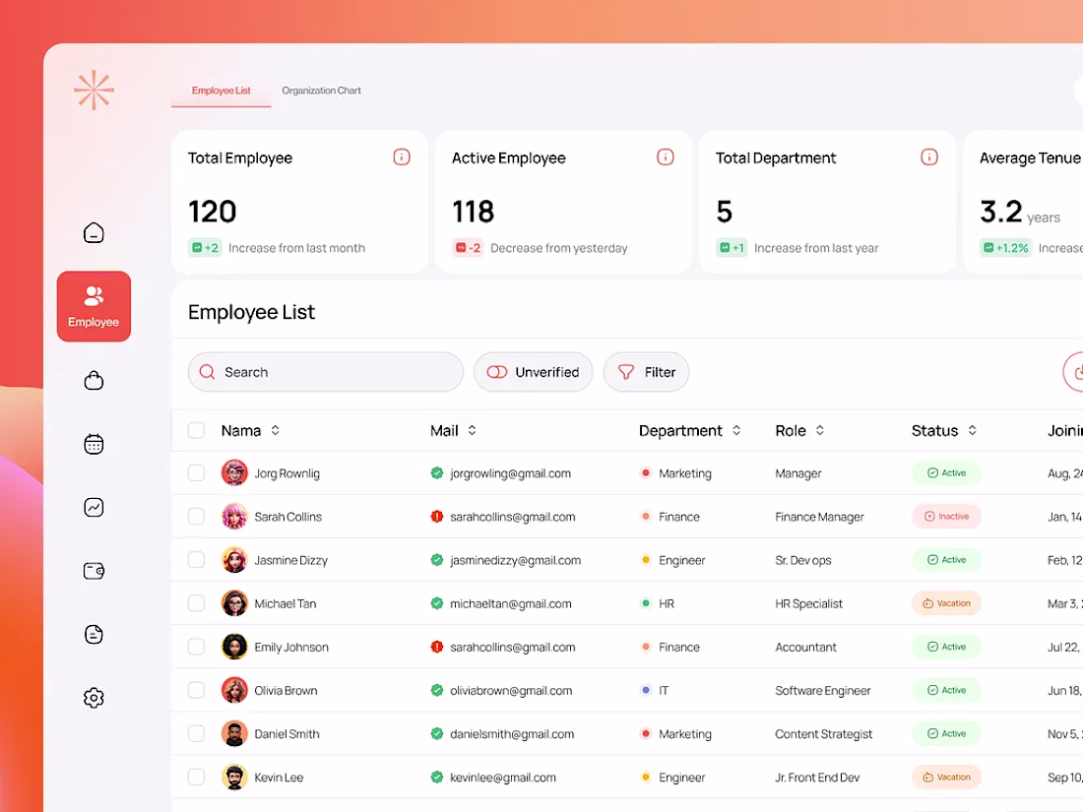Click Jorg Rownlig's avatar
The height and width of the screenshot is (812, 1083).
(234, 473)
